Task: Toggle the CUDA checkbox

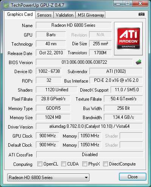Action: [x=63, y=164]
